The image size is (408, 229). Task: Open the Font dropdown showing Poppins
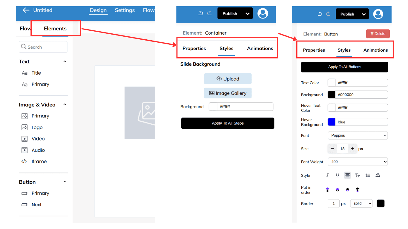click(358, 135)
